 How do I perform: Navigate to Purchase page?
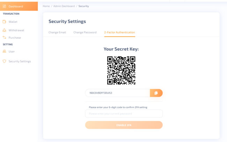coord(15,37)
